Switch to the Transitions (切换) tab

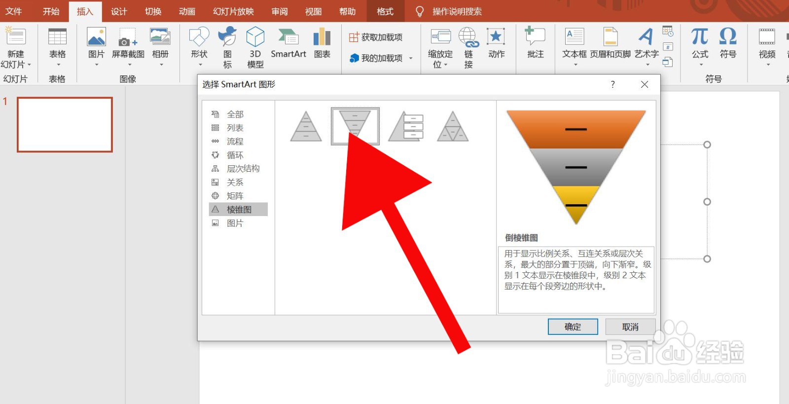point(153,11)
